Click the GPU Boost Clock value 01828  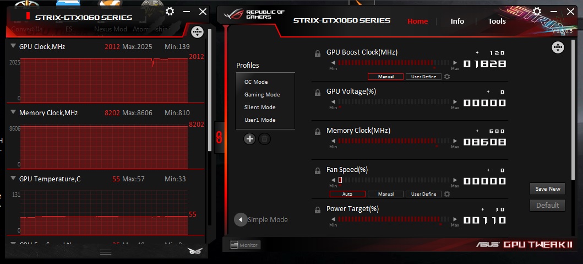(484, 64)
